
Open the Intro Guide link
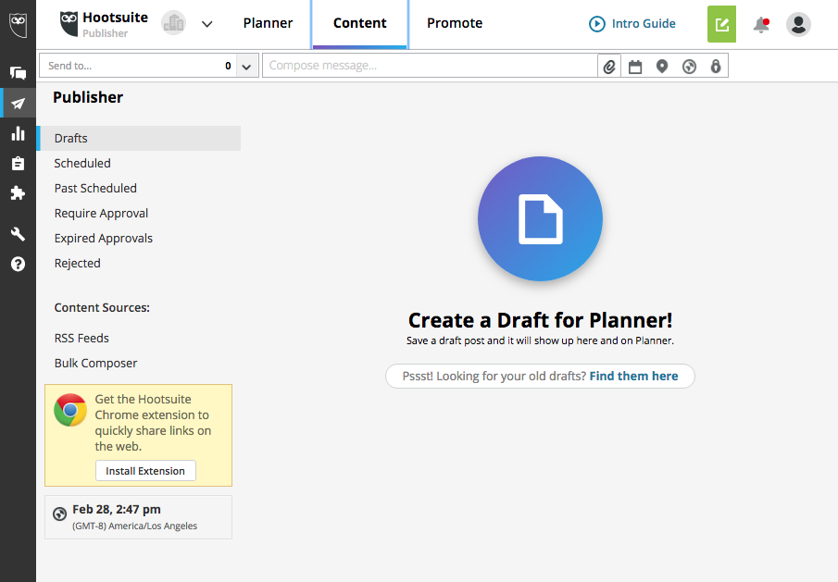[632, 23]
